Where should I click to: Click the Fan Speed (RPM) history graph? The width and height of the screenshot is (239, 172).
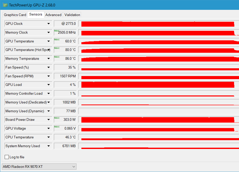(159, 76)
